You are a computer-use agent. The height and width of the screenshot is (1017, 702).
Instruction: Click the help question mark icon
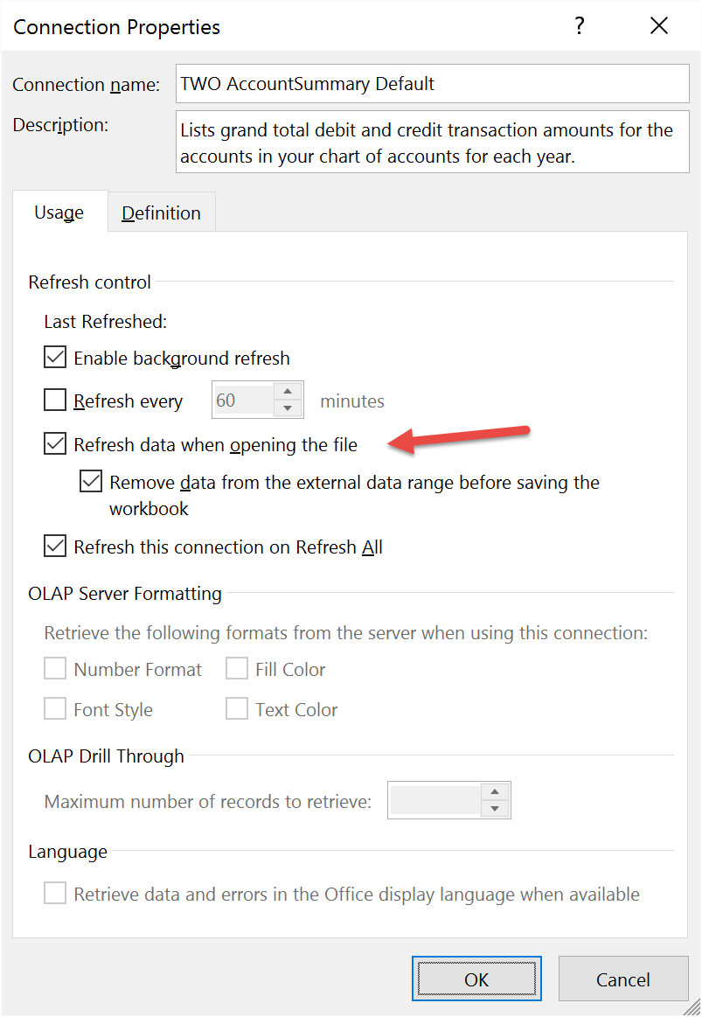tap(580, 26)
